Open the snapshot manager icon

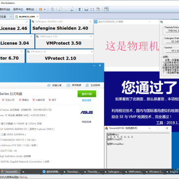(x=72, y=9)
